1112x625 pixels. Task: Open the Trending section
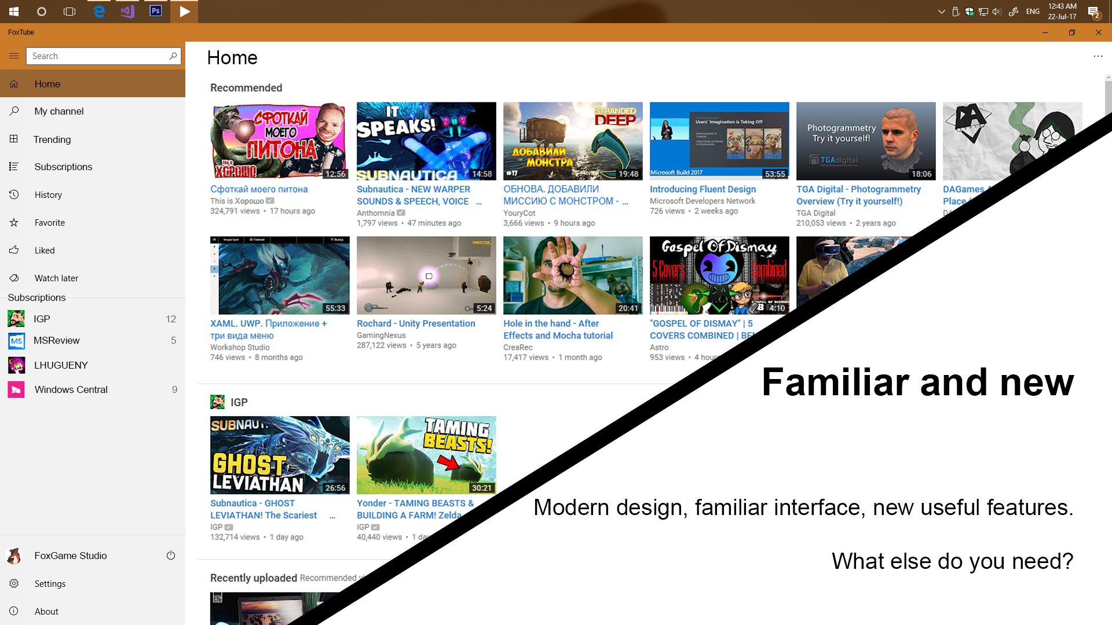point(52,139)
